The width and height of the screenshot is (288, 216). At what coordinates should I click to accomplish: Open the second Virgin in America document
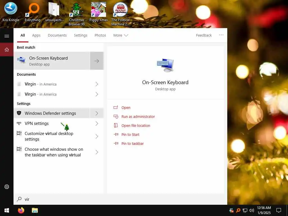tap(52, 94)
